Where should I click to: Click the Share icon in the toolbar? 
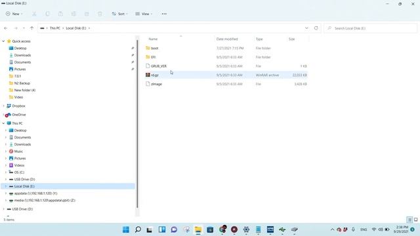pos(87,14)
